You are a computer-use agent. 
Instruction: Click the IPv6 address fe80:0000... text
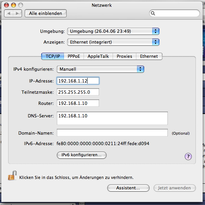click(x=103, y=144)
